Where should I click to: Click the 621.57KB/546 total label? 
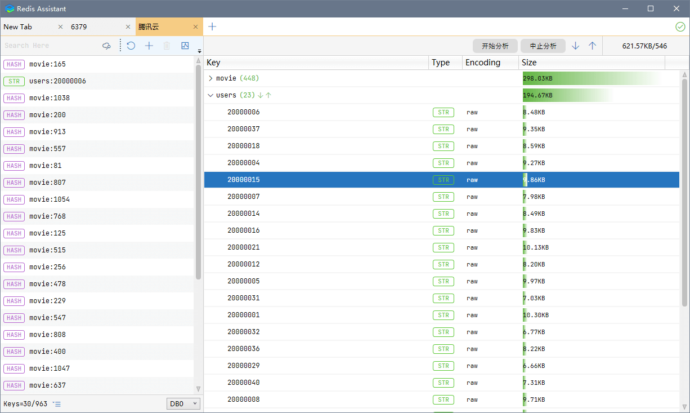click(644, 46)
